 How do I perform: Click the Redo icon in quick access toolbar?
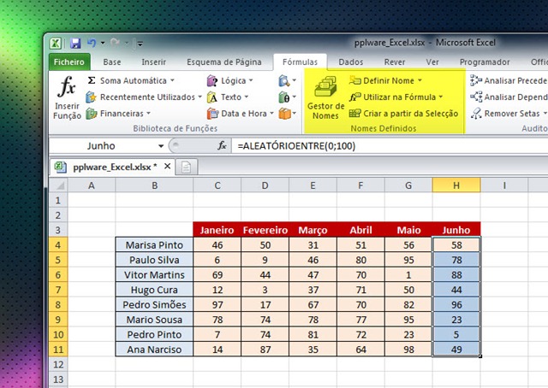point(115,43)
